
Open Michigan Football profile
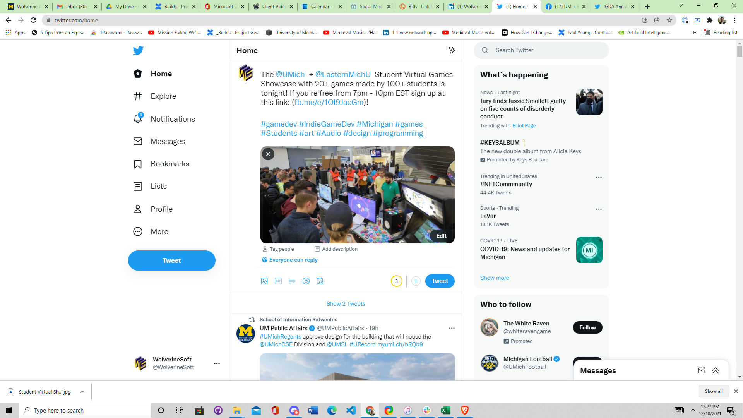528,359
